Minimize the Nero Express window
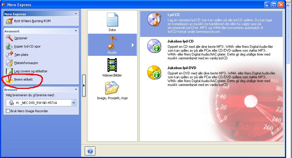 coord(267,4)
